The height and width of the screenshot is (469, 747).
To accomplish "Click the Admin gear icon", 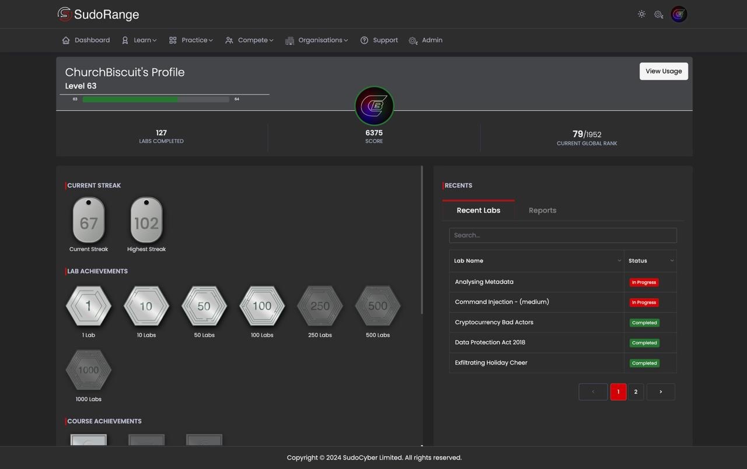I will pyautogui.click(x=413, y=40).
